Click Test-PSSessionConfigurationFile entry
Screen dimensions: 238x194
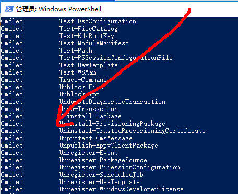(x=116, y=58)
